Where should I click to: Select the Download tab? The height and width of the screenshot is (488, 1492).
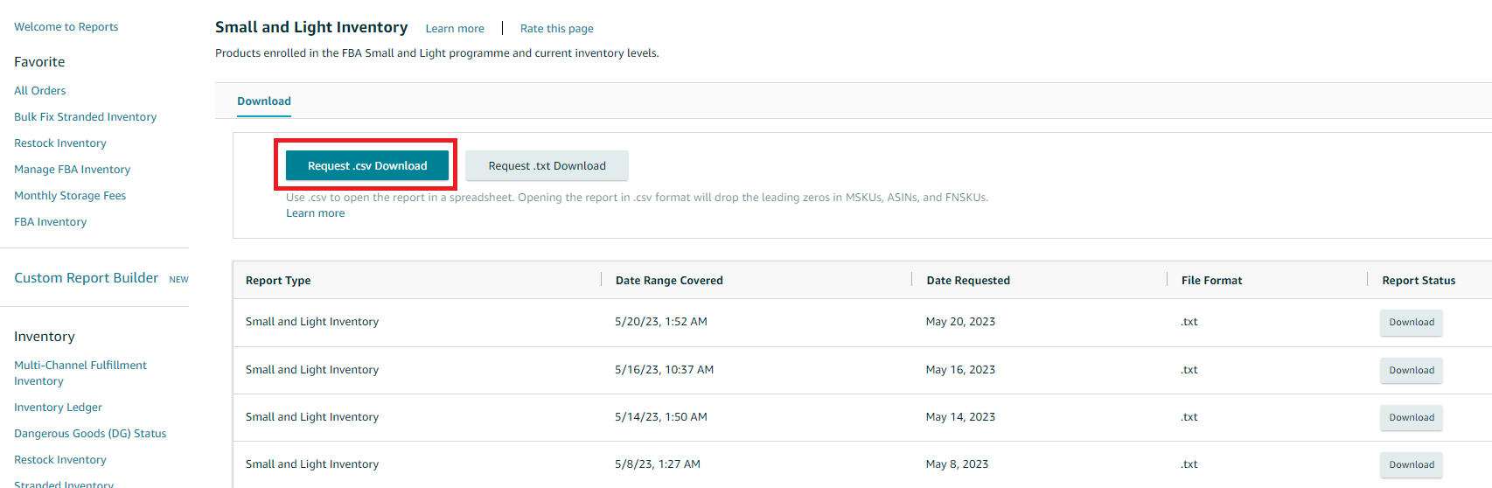click(x=264, y=101)
